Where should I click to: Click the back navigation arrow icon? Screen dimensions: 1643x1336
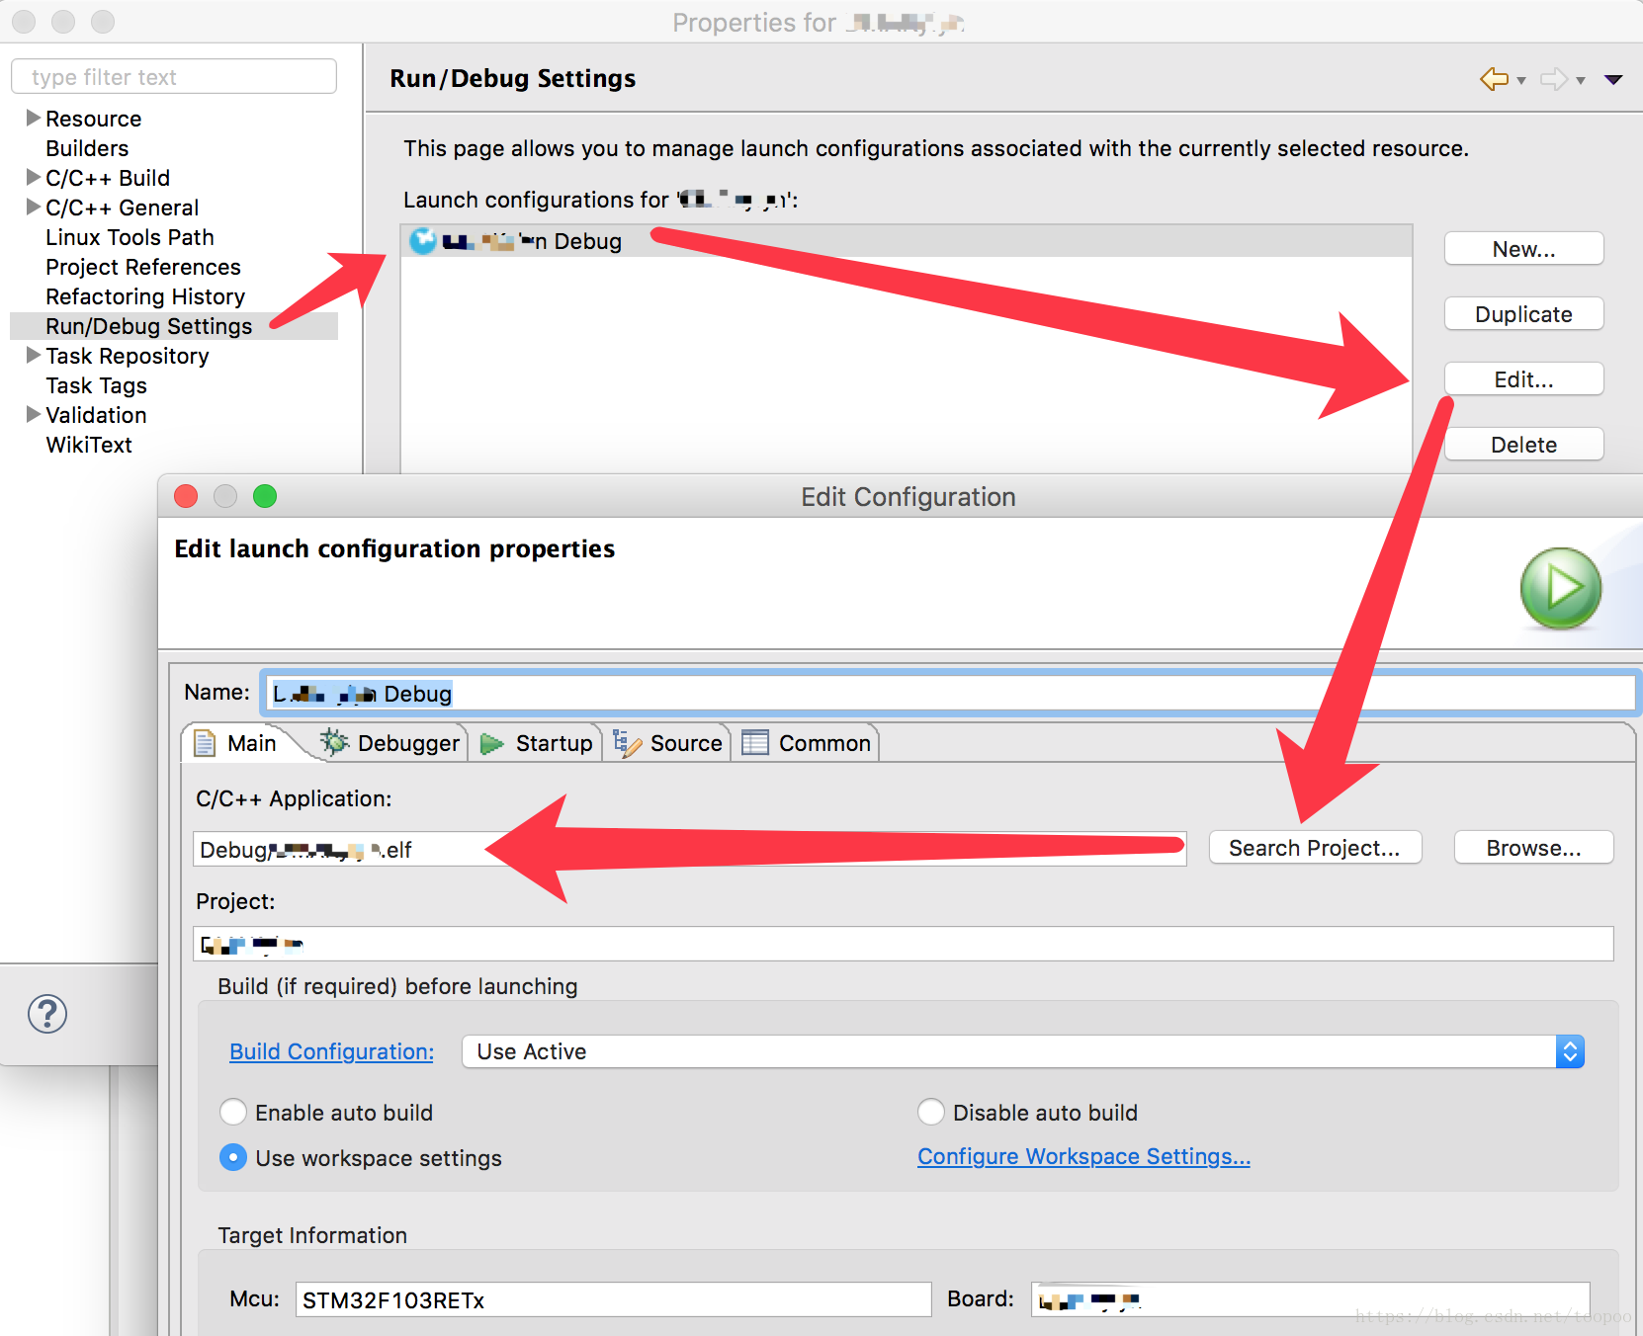(x=1494, y=79)
